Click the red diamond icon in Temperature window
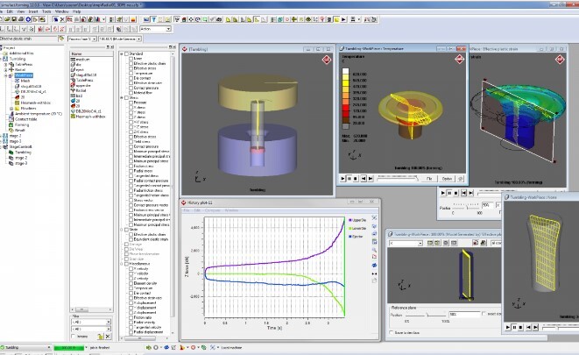579x355 pixels. [461, 60]
